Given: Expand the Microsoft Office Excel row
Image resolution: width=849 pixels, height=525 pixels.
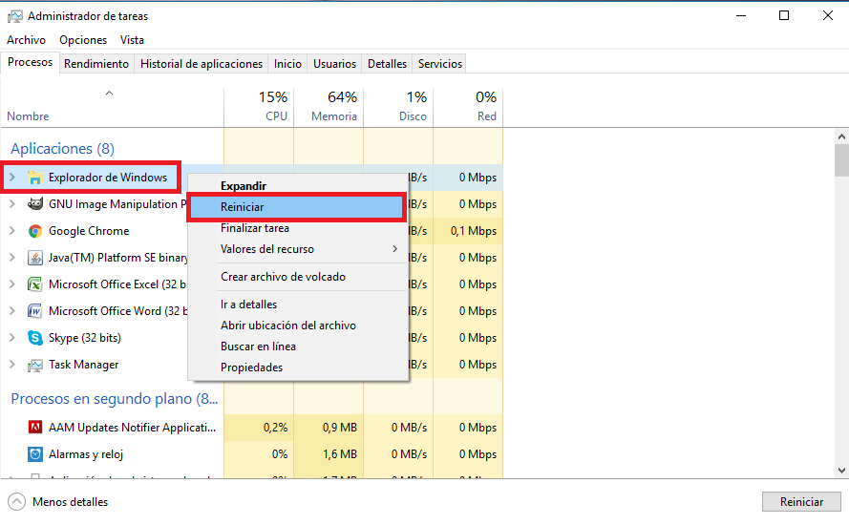Looking at the screenshot, I should coord(11,284).
